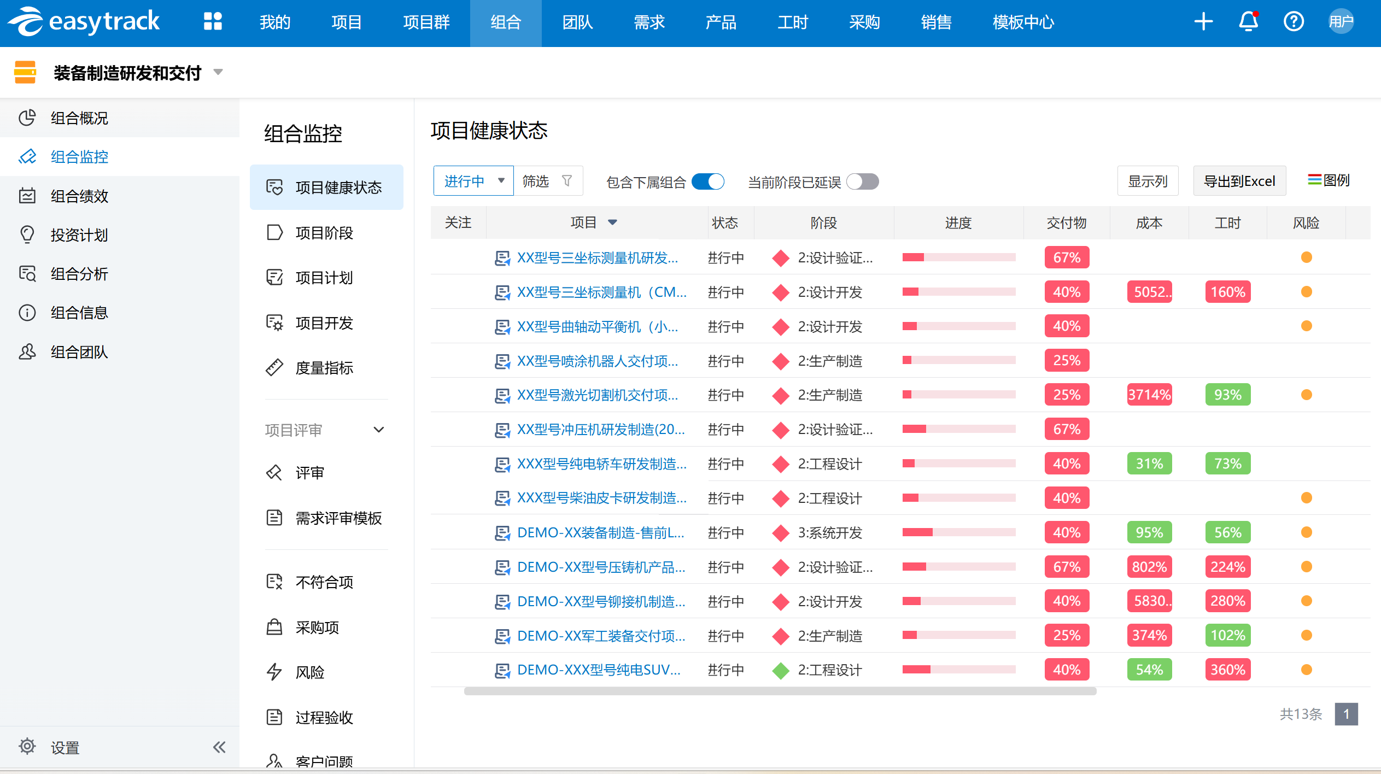Open 图例 legend icon

[x=1314, y=180]
